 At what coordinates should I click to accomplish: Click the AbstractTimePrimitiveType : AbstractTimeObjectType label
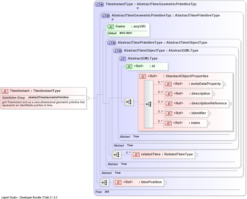pyautogui.click(x=162, y=42)
